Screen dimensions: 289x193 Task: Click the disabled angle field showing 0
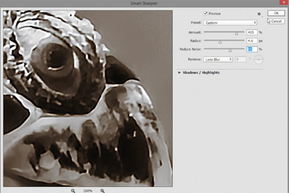coord(240,59)
